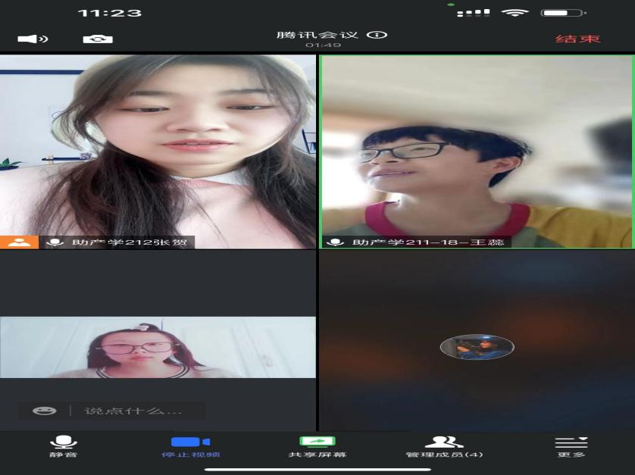Select the green-bordered 助产学211-18-王蕊 video tile
Viewport: 635px width, 475px height.
pyautogui.click(x=476, y=144)
